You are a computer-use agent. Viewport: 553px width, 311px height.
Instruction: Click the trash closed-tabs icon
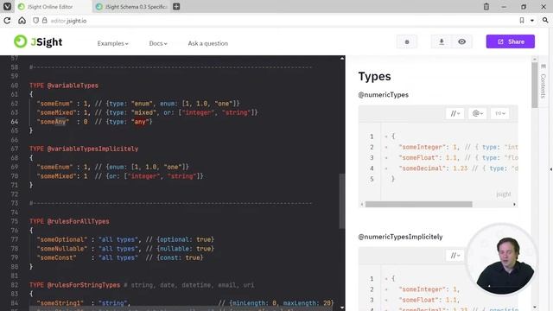[486, 6]
